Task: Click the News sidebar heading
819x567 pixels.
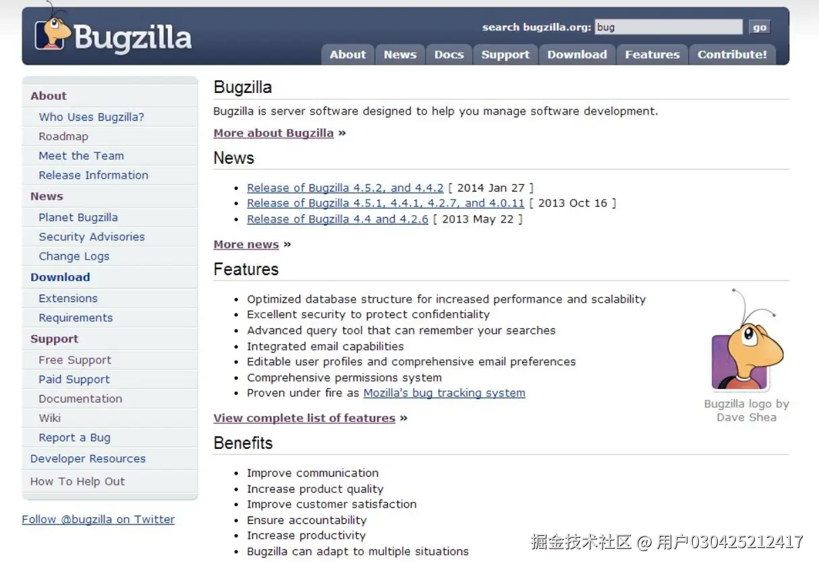Action: click(x=47, y=196)
